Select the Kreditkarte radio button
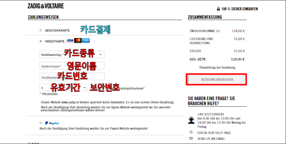This screenshot has height=144, width=286. tap(41, 41)
